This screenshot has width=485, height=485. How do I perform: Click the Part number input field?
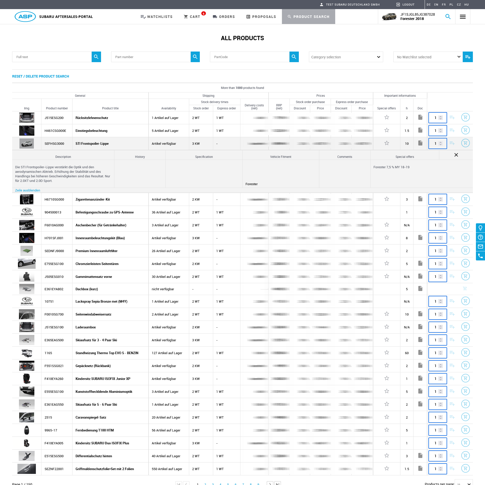tap(151, 57)
